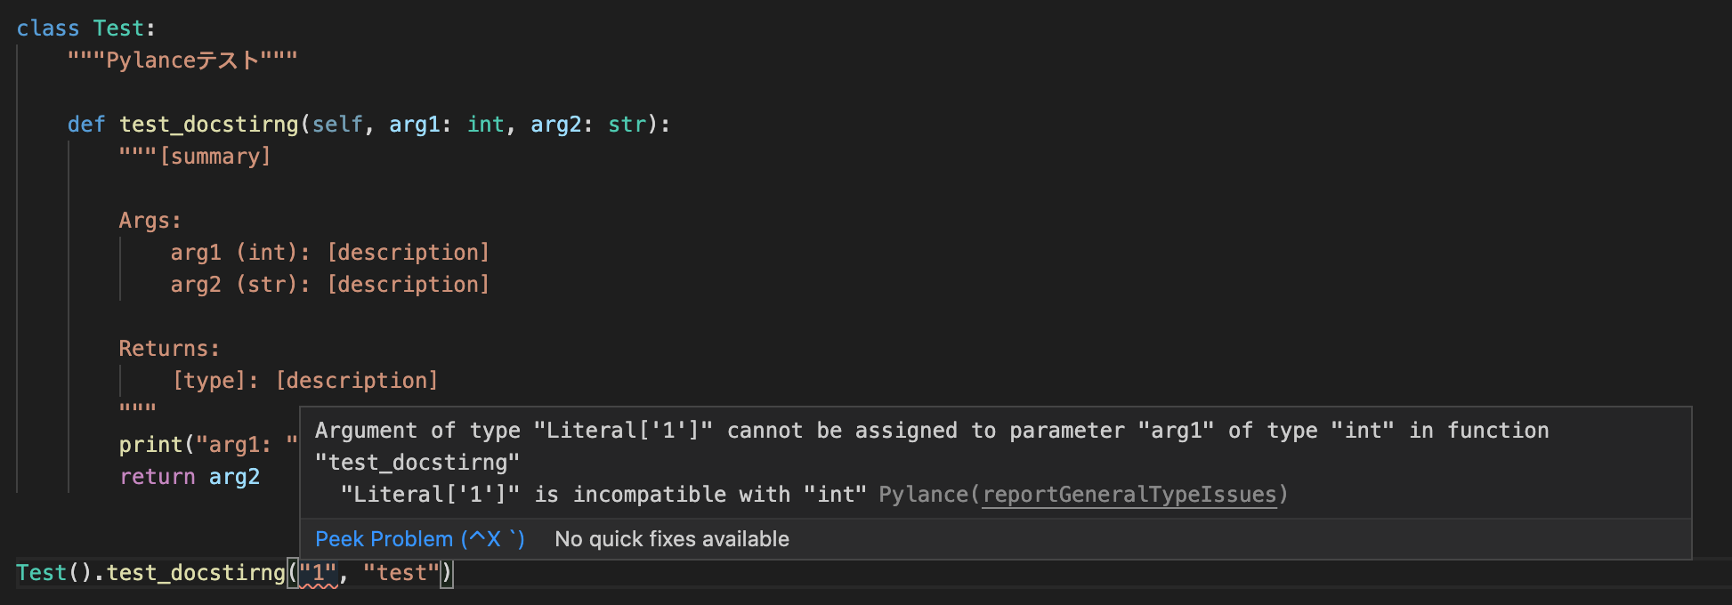Click the self parameter in the method signature
The image size is (1732, 605).
[337, 125]
